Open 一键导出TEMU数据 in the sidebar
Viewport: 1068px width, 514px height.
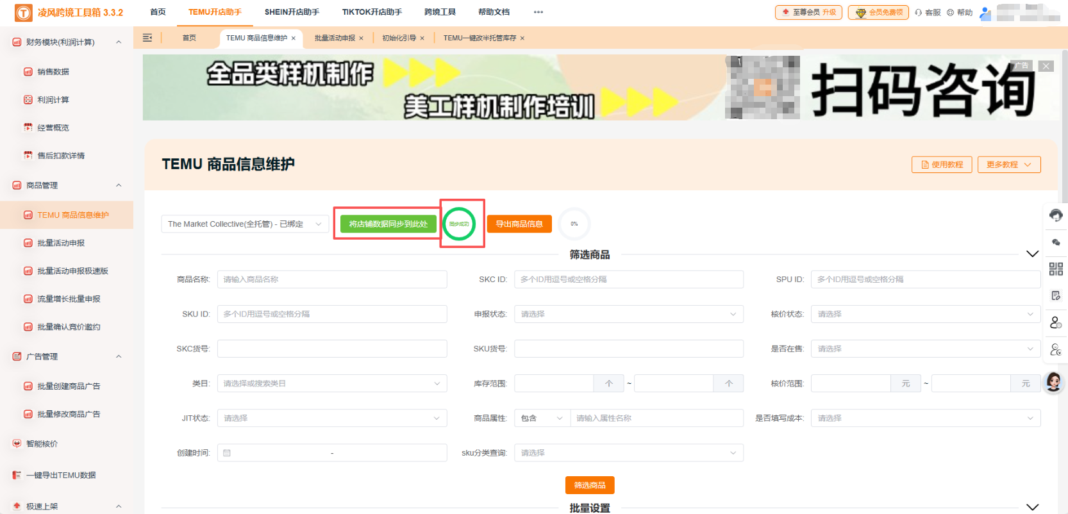point(61,476)
